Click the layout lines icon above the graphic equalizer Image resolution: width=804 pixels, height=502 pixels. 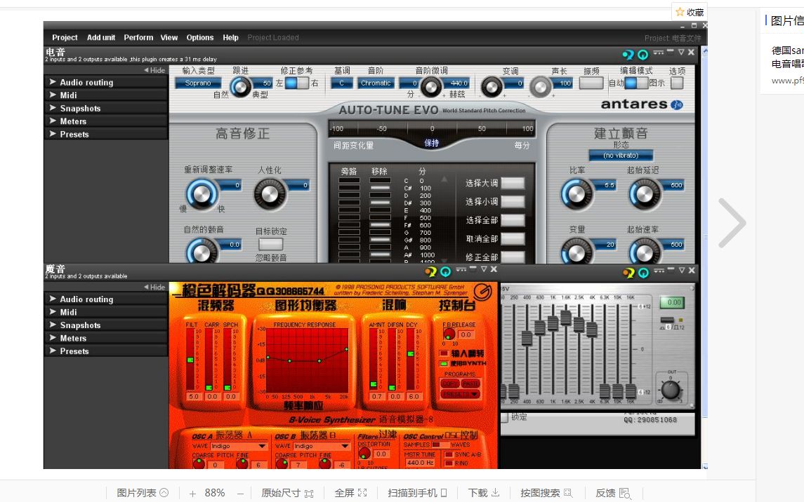659,271
